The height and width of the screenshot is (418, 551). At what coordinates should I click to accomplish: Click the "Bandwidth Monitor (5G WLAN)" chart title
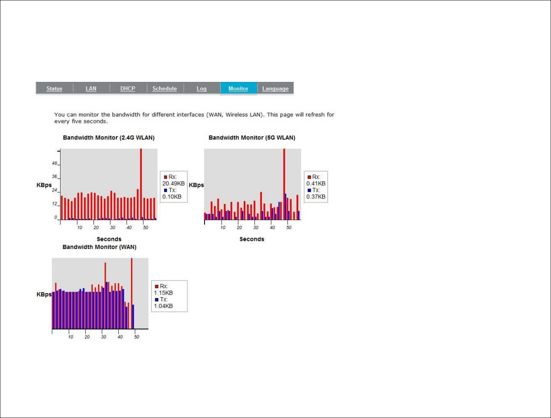click(252, 138)
